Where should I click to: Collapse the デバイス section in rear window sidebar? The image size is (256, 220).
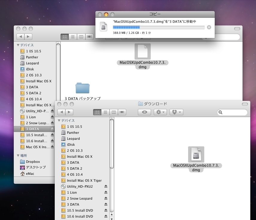point(18,45)
